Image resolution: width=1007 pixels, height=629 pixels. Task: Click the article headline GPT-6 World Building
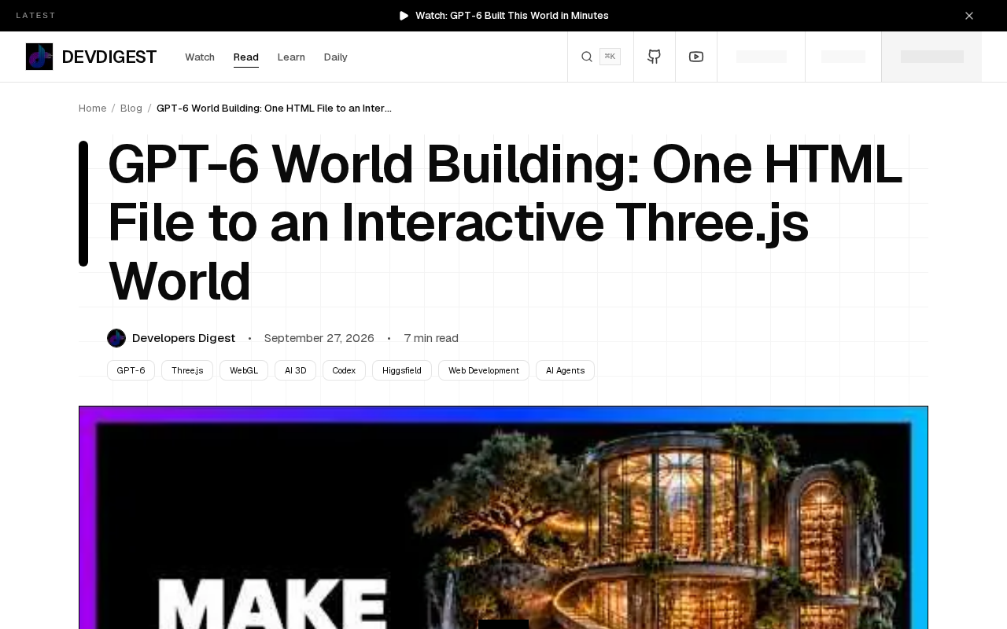[504, 223]
